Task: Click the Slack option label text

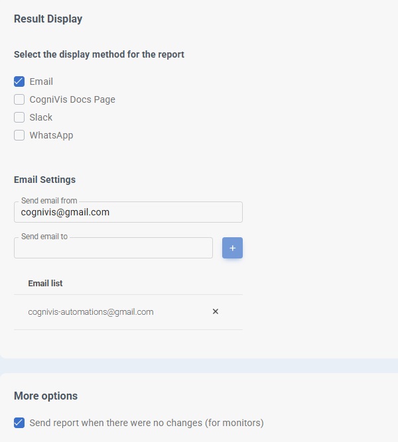Action: pos(41,117)
